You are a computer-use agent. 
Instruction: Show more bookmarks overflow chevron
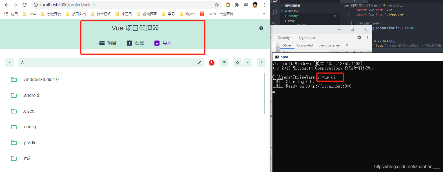264,14
